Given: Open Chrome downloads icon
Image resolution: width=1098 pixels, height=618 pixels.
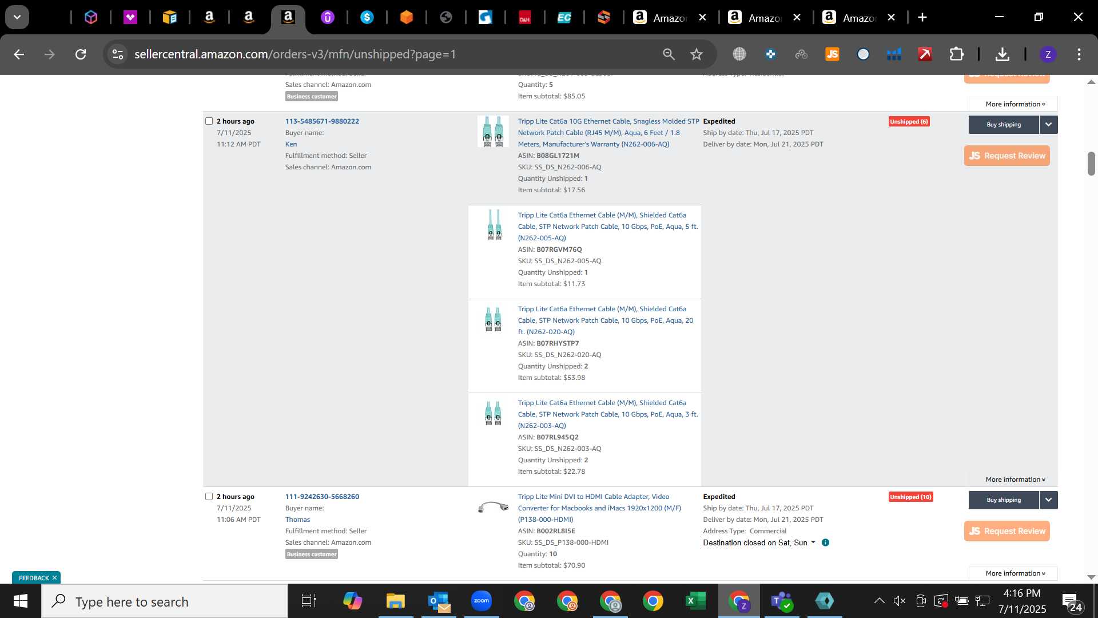Looking at the screenshot, I should tap(1002, 54).
